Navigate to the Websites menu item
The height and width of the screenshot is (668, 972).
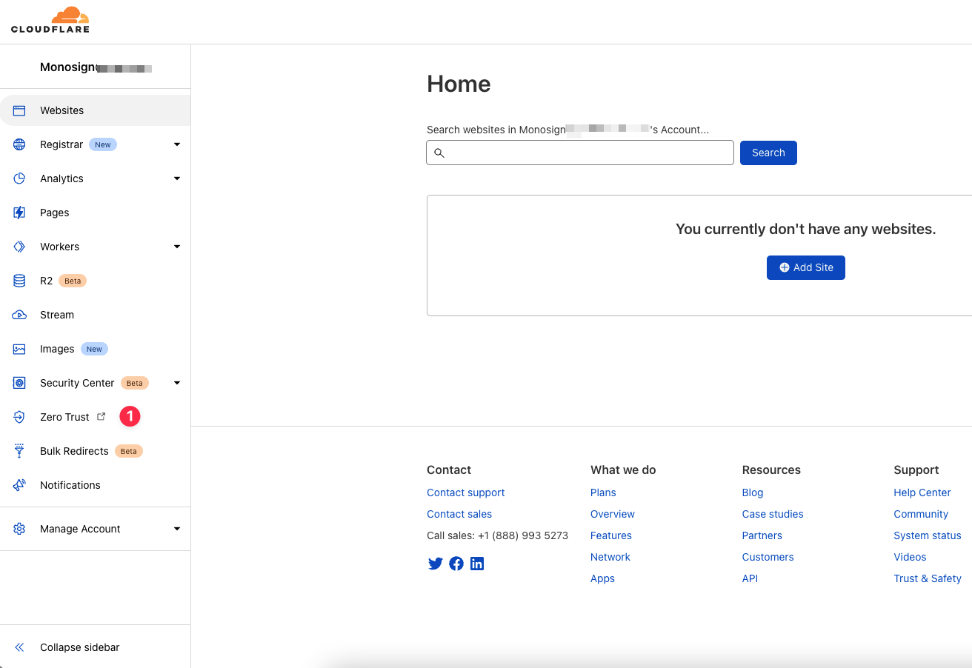click(61, 110)
